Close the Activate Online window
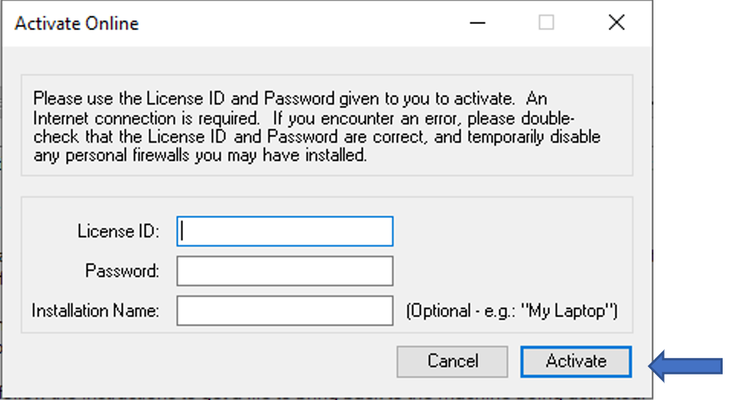The width and height of the screenshot is (746, 400). (617, 23)
